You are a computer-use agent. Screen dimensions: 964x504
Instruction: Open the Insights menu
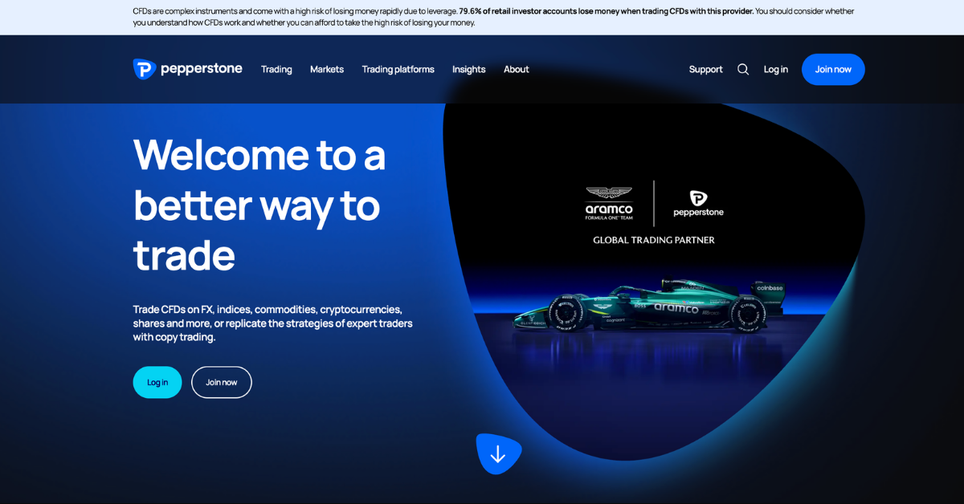tap(469, 69)
